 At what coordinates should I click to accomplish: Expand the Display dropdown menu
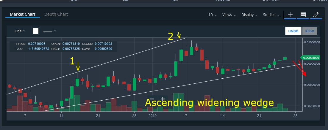point(249,15)
